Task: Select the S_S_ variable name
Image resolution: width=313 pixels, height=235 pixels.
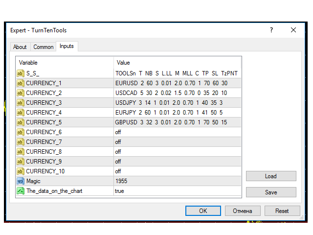Action: tap(33, 73)
